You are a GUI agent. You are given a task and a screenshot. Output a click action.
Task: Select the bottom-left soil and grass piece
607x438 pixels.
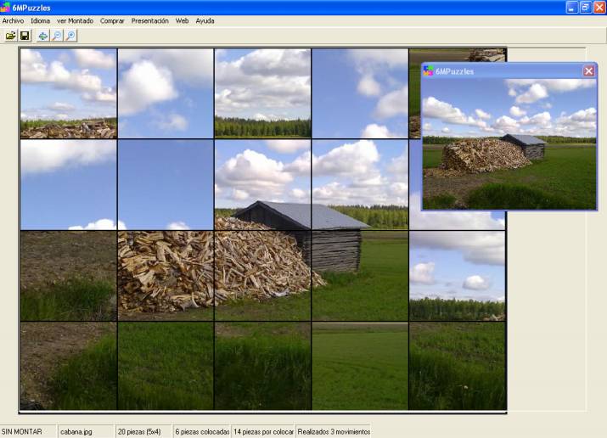69,366
